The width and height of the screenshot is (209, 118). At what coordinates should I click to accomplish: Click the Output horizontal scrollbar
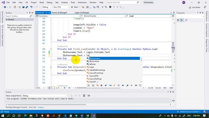(47, 105)
